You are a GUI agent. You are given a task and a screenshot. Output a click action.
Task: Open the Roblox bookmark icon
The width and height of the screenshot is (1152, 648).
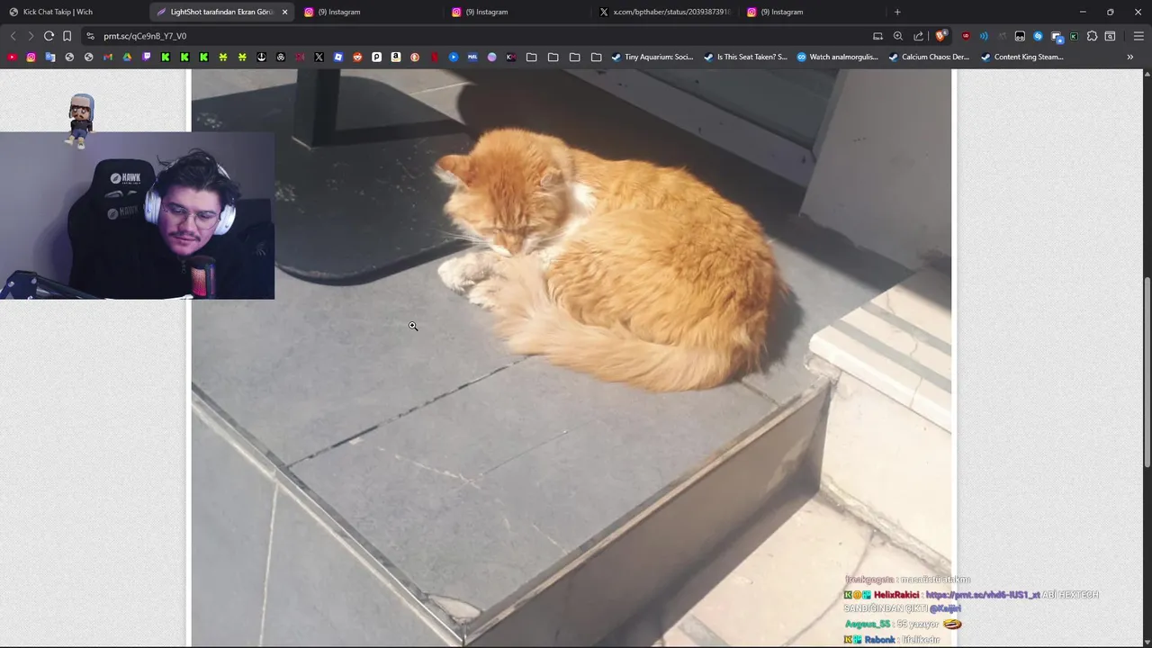point(338,57)
